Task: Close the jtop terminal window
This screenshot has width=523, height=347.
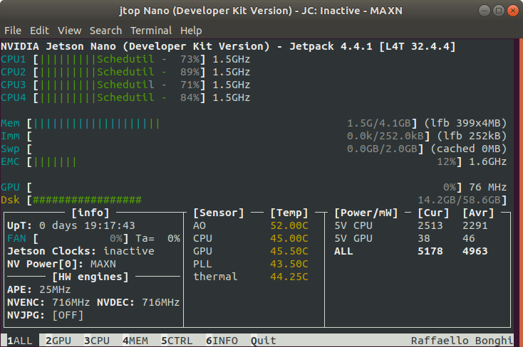Action: click(513, 11)
